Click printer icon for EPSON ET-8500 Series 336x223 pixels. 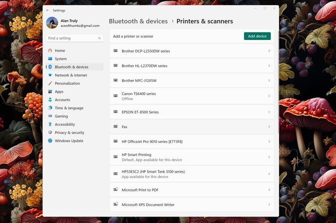click(x=116, y=112)
